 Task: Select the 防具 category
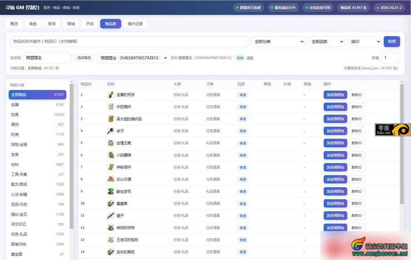tap(37, 114)
